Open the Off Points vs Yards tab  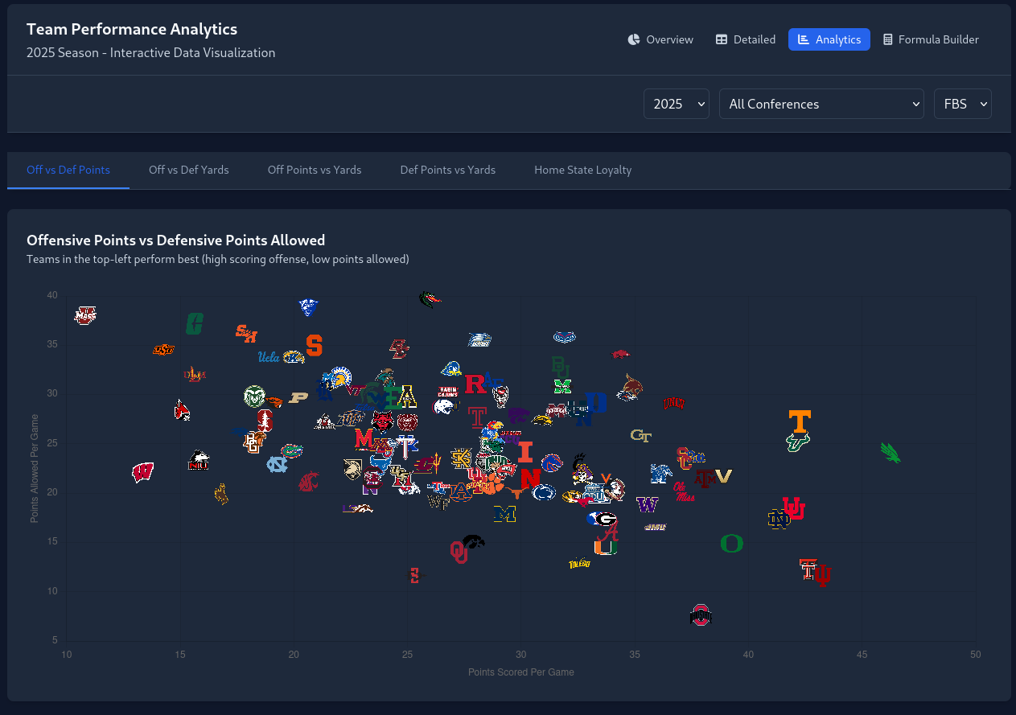pyautogui.click(x=315, y=171)
